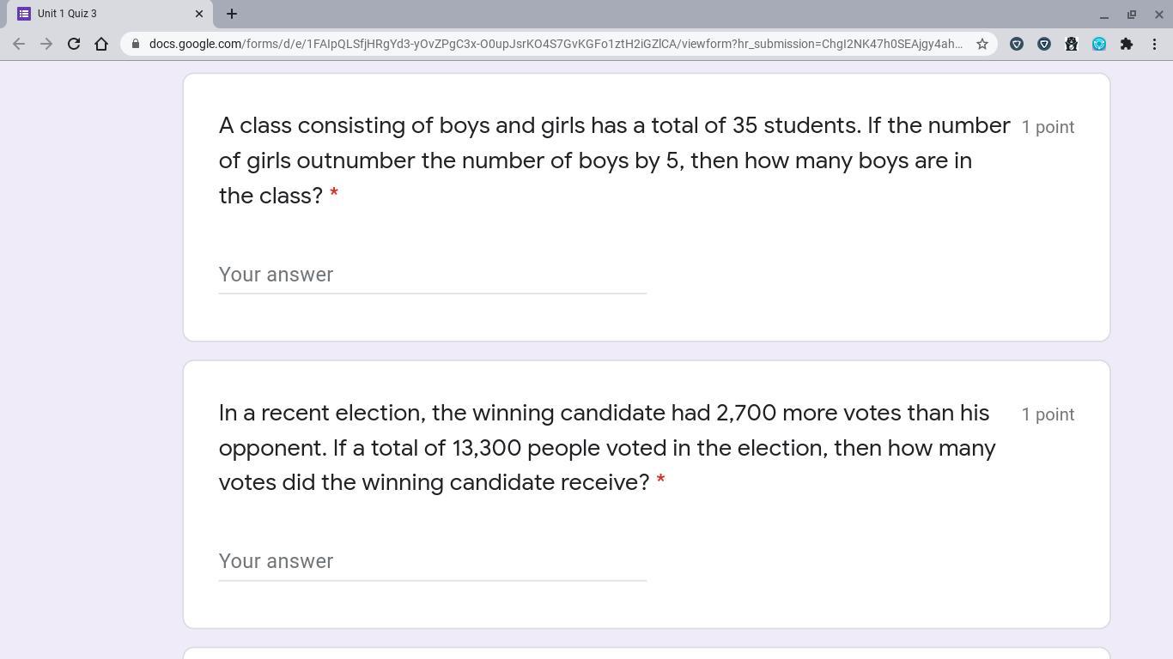Restore down the browser window
Viewport: 1173px width, 659px height.
pyautogui.click(x=1132, y=15)
